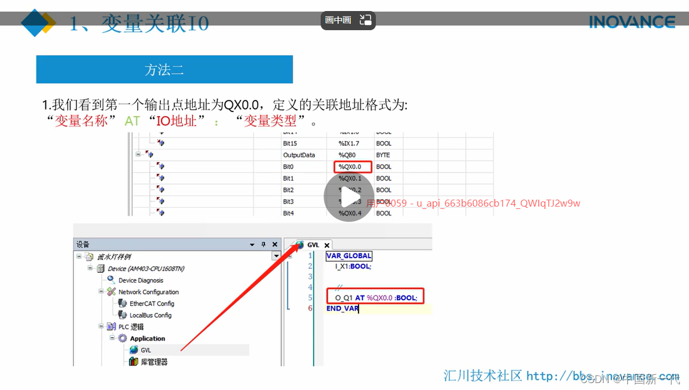689x390 pixels.
Task: Collapse the VAR_GLOBAL code fold marker
Action: 289,255
